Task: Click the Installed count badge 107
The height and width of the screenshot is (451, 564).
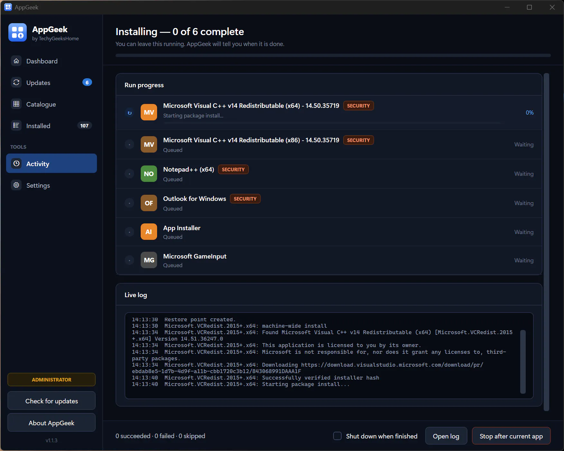Action: click(x=84, y=126)
